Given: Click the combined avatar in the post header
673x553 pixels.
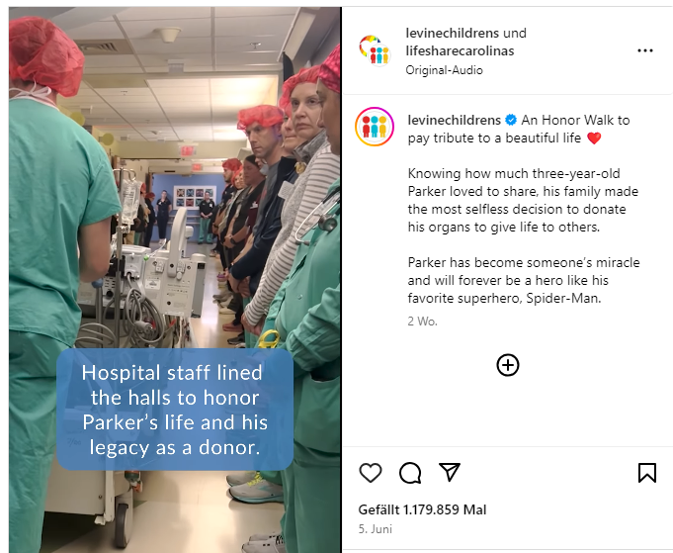Looking at the screenshot, I should point(375,50).
